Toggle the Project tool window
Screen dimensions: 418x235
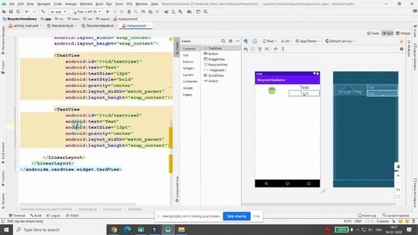3,67
